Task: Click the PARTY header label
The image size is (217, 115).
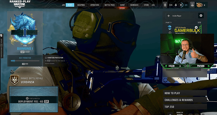Action: [x=169, y=22]
